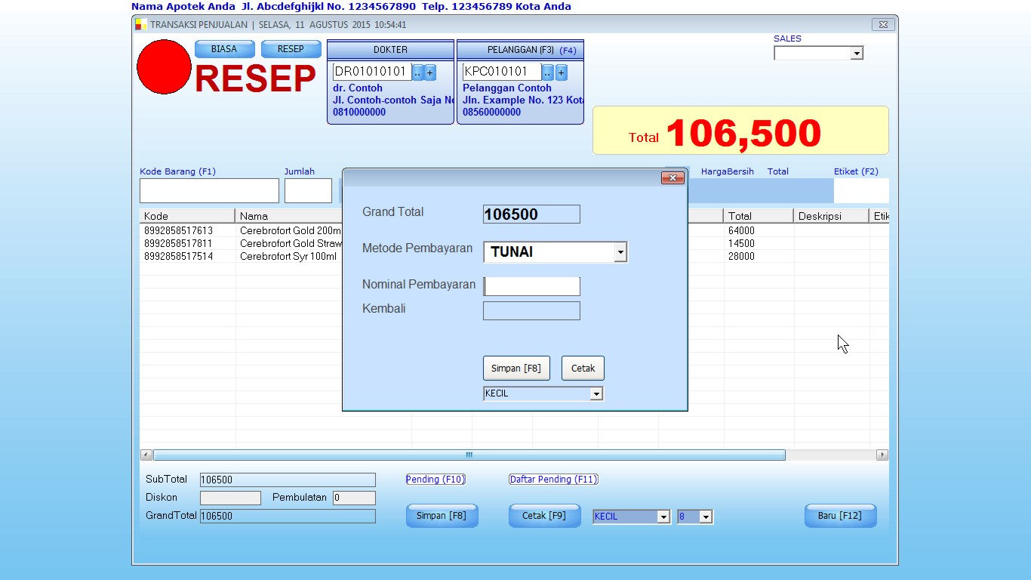Screen dimensions: 1031x580
Task: Click the PELANGGAN (F3) panel header
Action: (x=520, y=50)
